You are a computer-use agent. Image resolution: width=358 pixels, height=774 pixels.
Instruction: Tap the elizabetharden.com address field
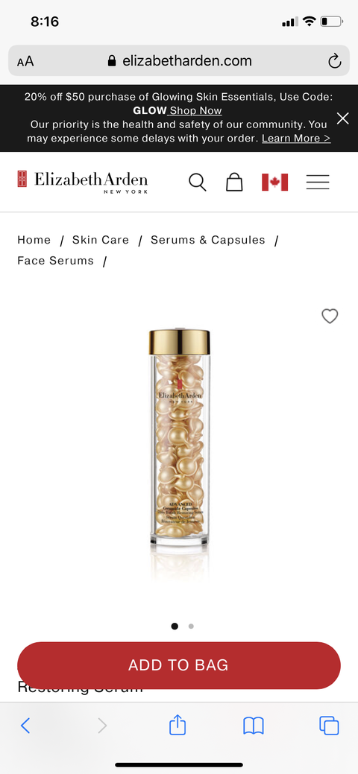pos(179,61)
